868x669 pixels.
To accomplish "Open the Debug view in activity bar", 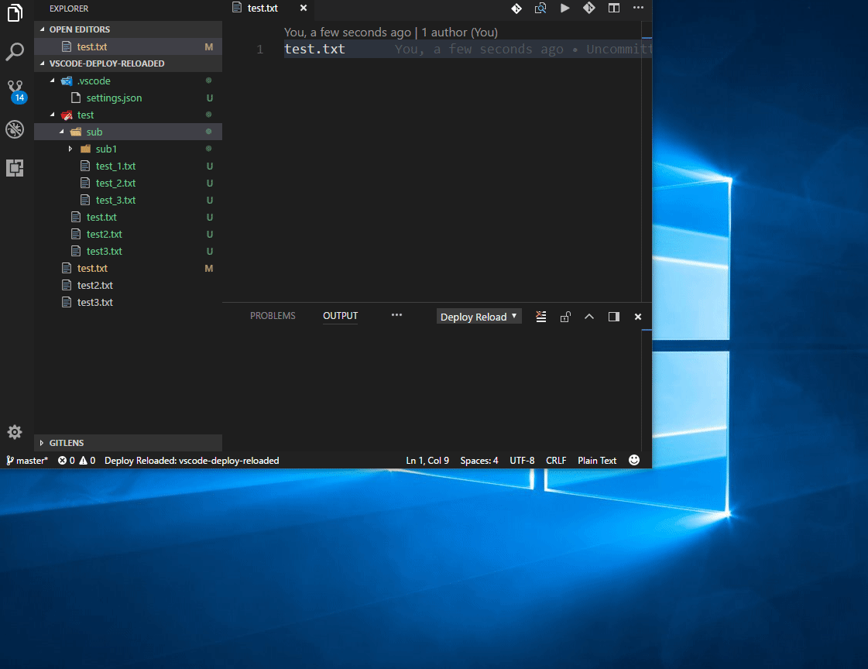I will pos(15,129).
